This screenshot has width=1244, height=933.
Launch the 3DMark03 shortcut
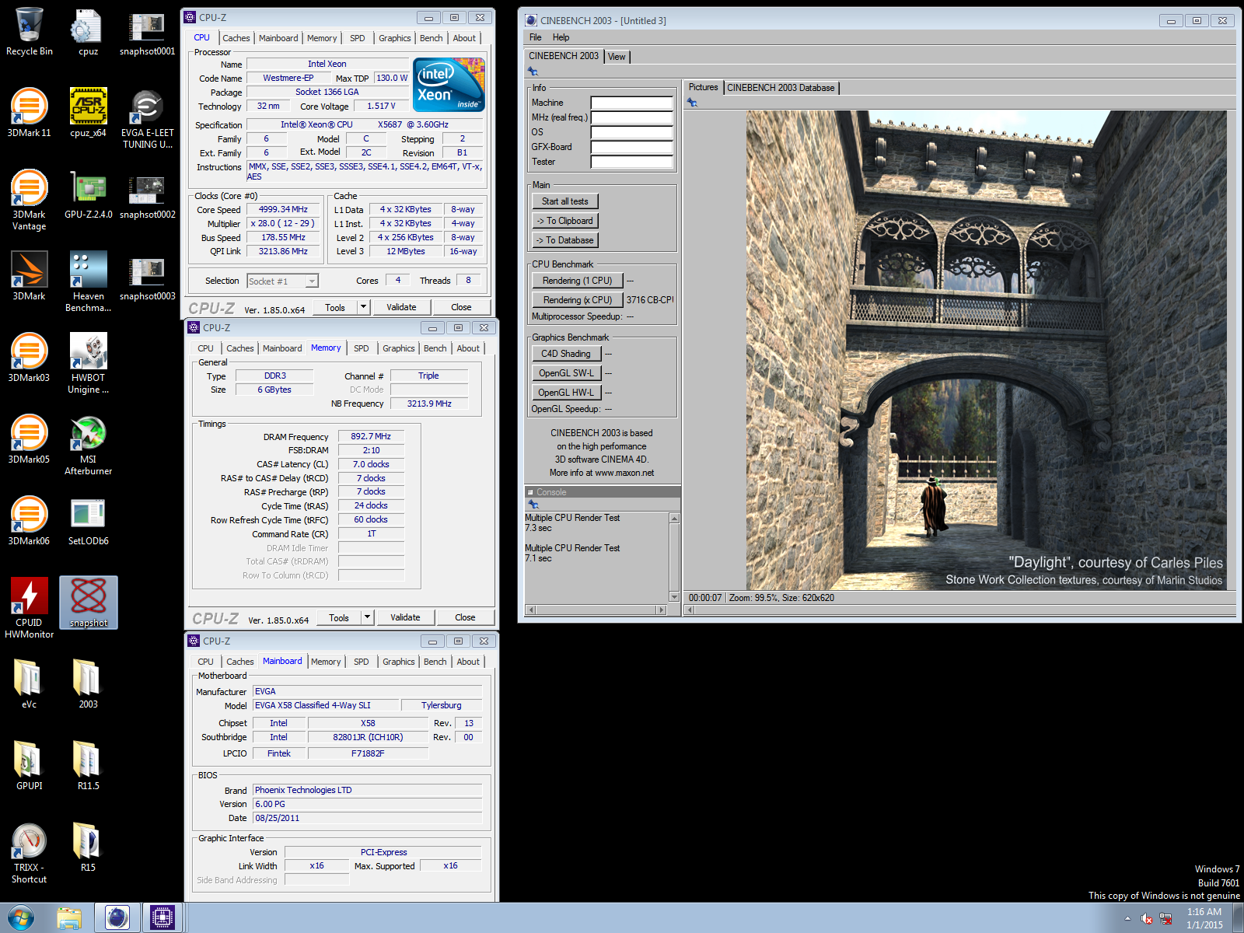[29, 358]
